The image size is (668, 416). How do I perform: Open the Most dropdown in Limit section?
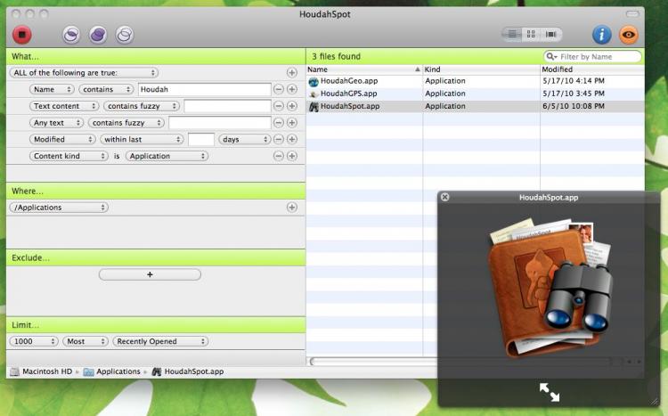click(86, 341)
